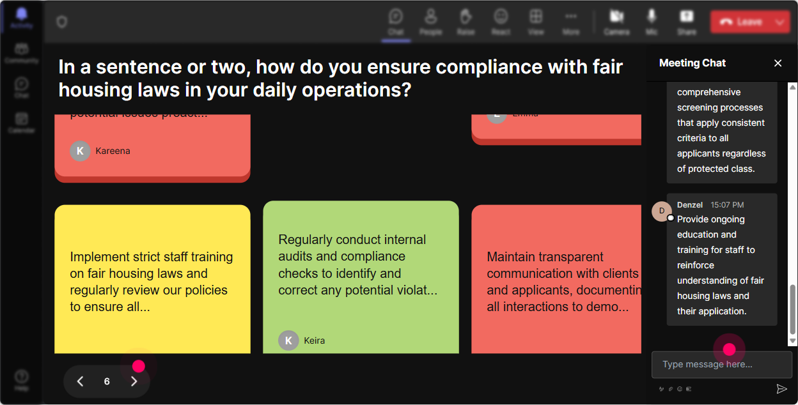Open the React emoji menu
The height and width of the screenshot is (405, 798).
pos(501,22)
